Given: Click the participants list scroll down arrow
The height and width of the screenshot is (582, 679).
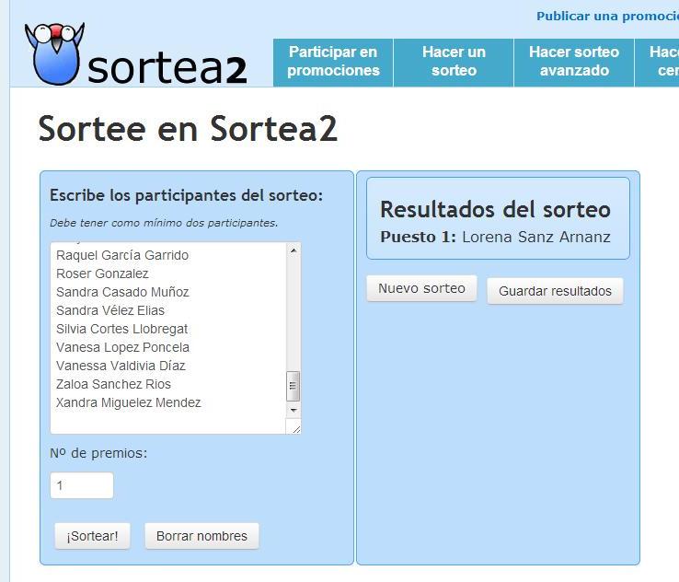Looking at the screenshot, I should 293,410.
